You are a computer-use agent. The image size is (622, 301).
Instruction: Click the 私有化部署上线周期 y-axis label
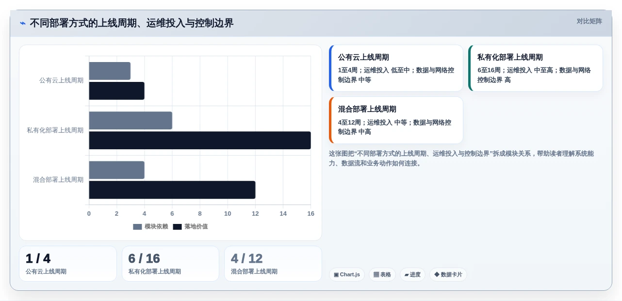[x=55, y=130]
